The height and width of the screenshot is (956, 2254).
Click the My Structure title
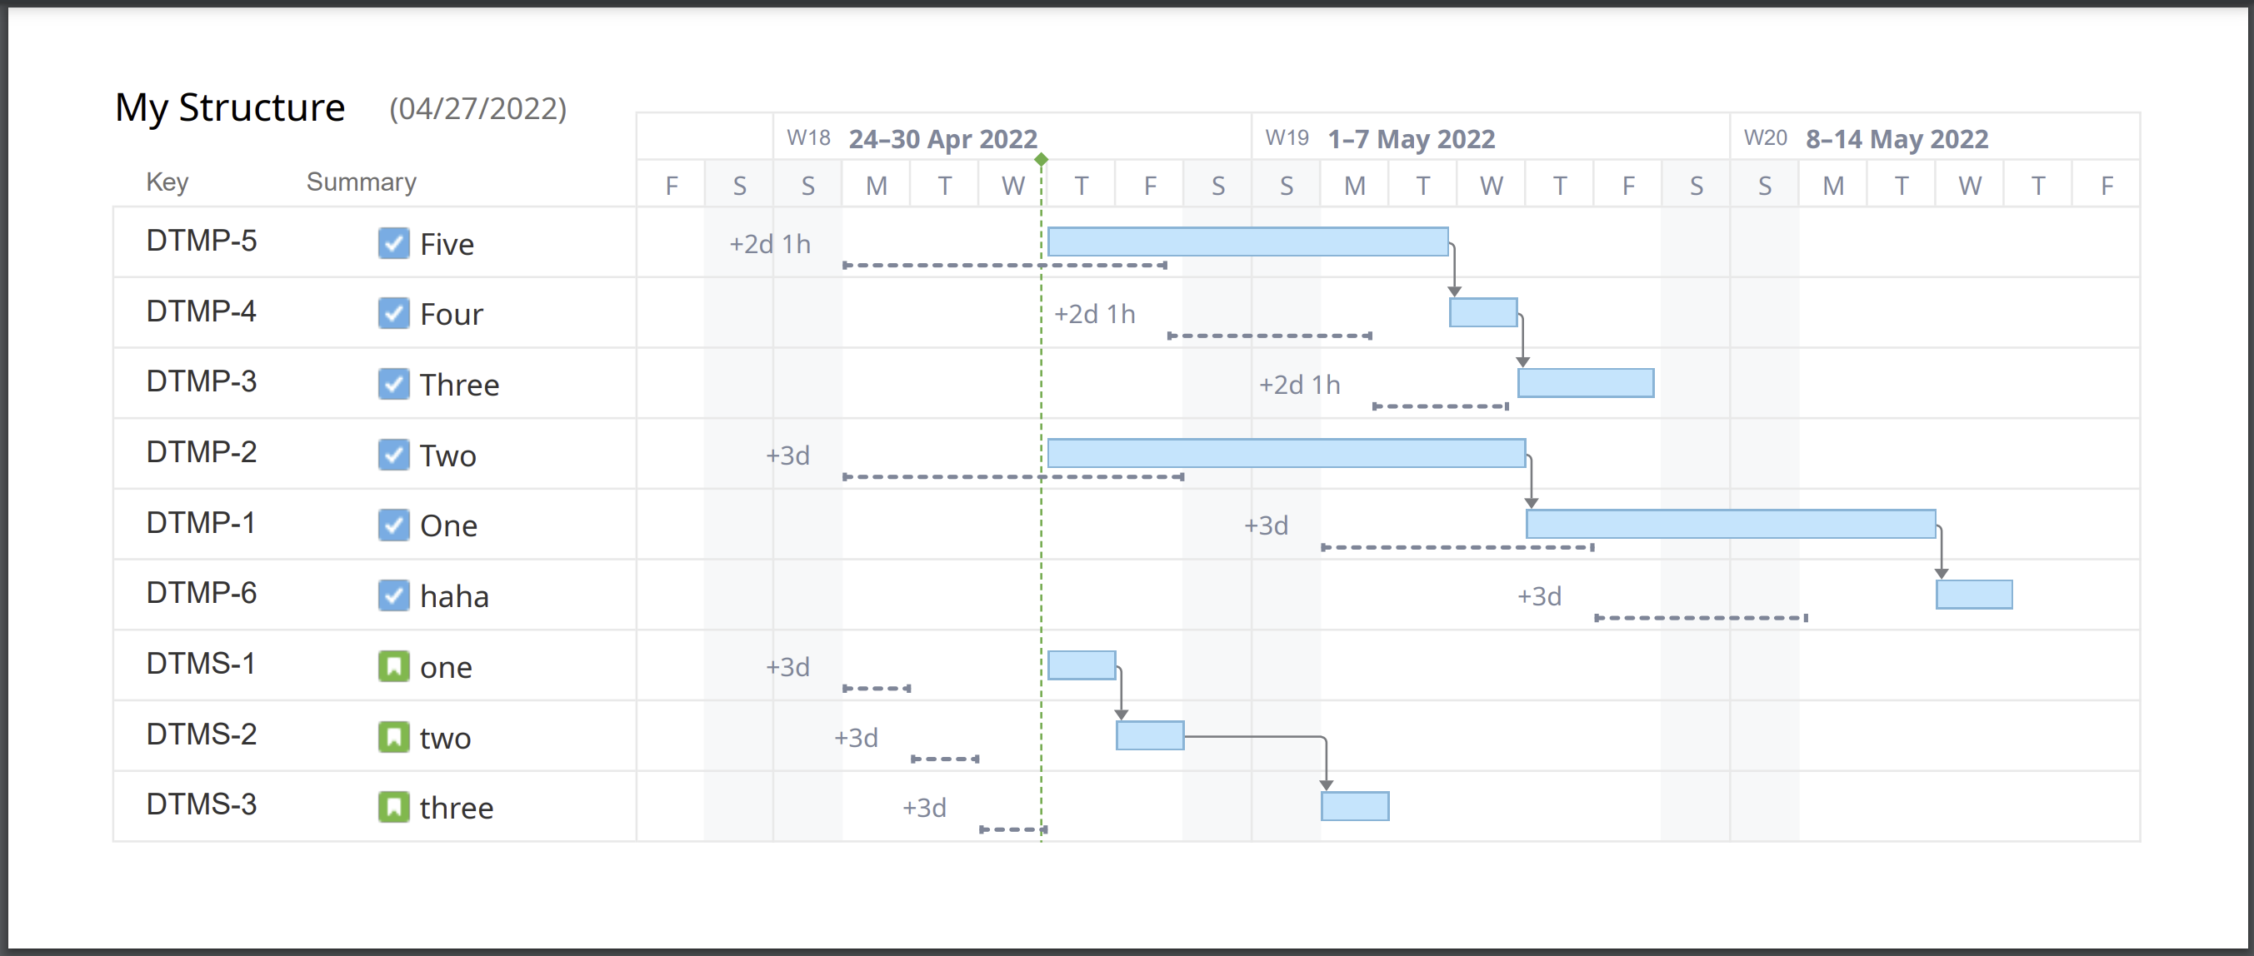tap(230, 106)
